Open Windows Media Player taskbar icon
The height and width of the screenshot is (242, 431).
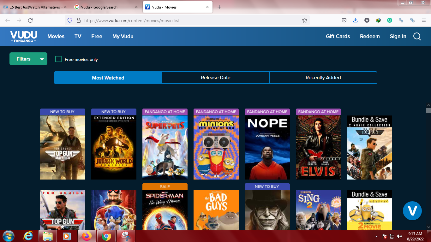pyautogui.click(x=67, y=236)
